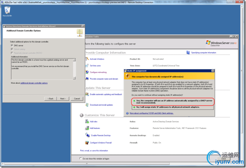246x168 pixels.
Task: Open additional domain controller options link
Action: tap(34, 83)
